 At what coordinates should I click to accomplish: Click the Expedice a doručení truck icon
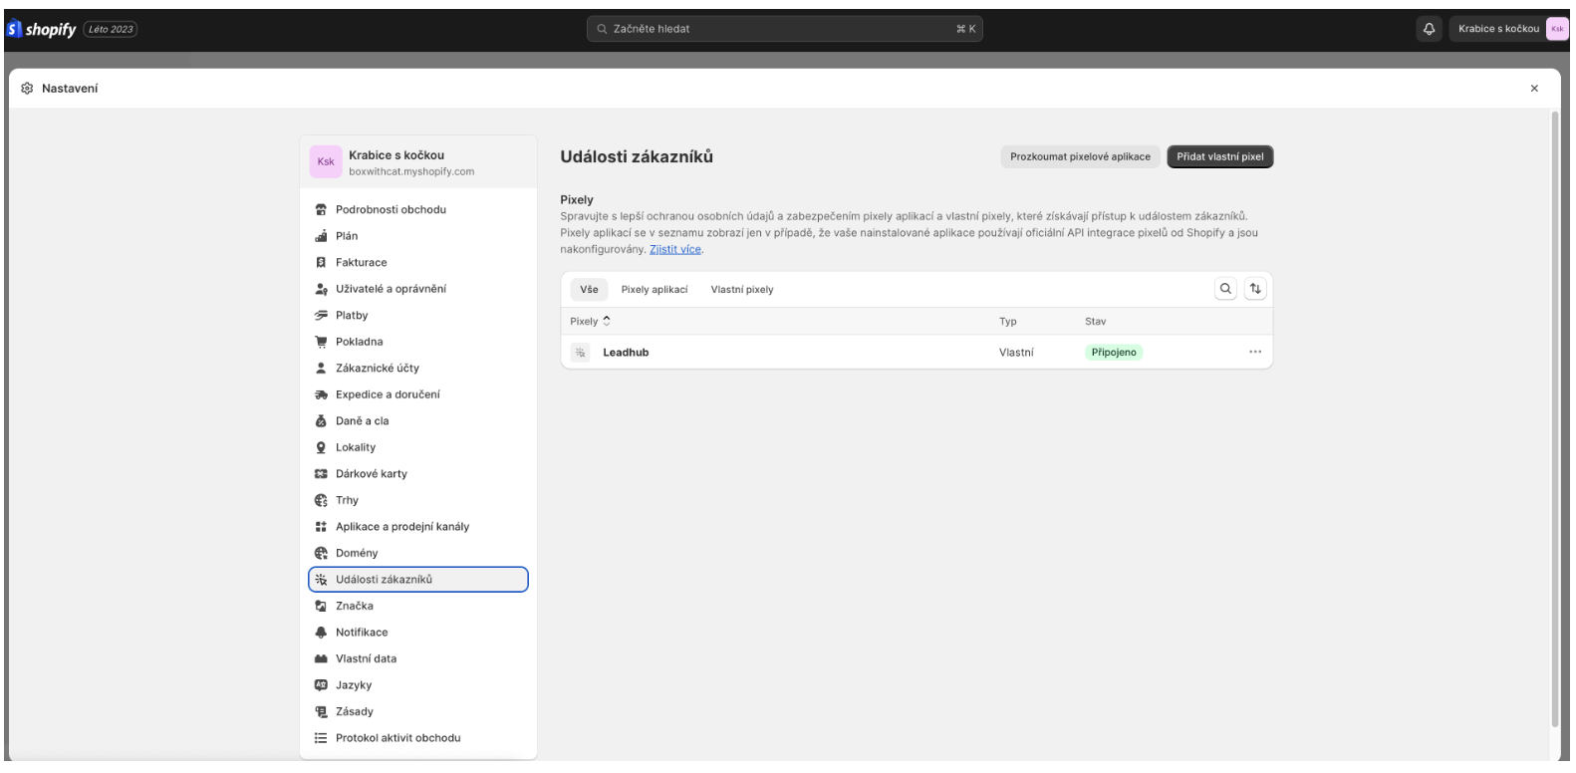pos(321,394)
